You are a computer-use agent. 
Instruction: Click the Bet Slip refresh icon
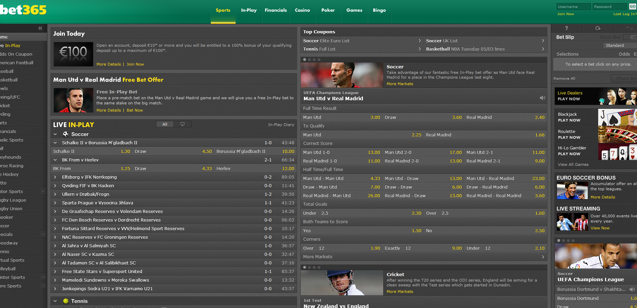pos(598,28)
